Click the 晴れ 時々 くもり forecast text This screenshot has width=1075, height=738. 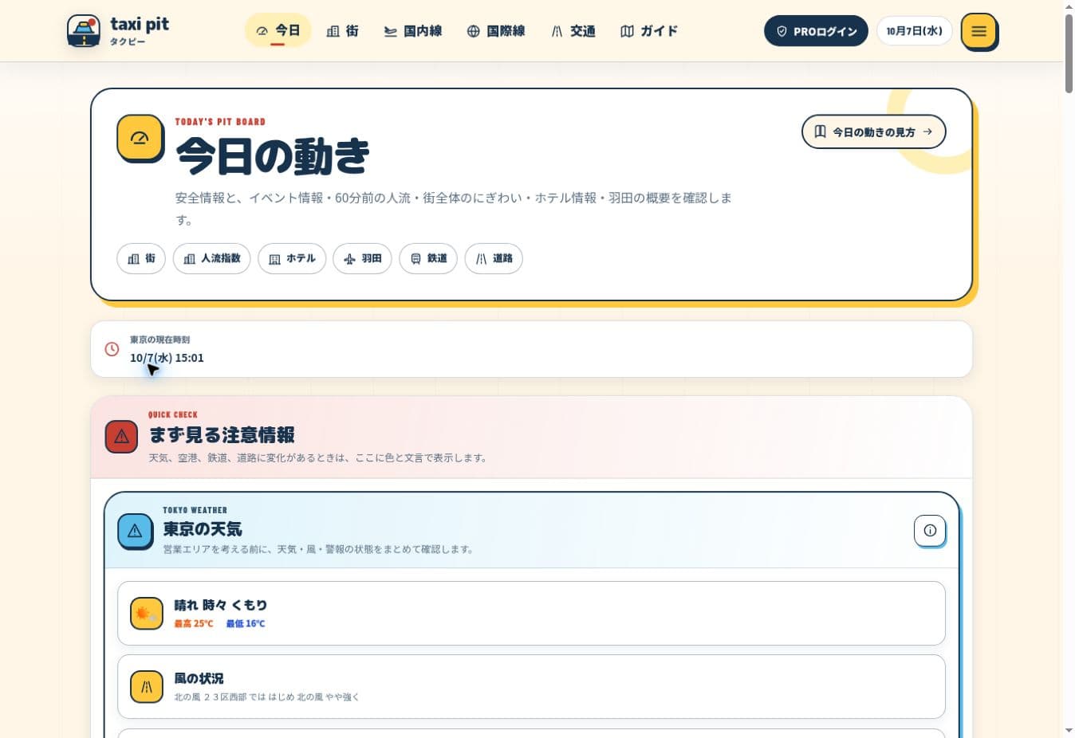tap(221, 605)
